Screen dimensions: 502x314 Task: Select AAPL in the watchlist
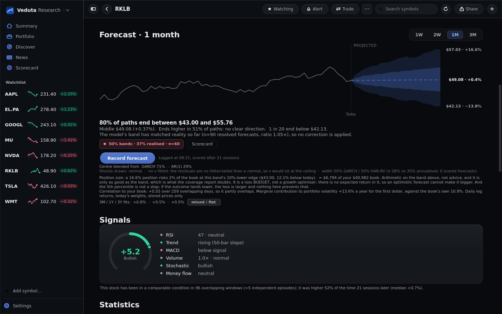coord(42,94)
